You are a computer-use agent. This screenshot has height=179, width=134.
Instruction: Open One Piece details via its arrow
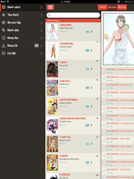pyautogui.click(x=92, y=88)
